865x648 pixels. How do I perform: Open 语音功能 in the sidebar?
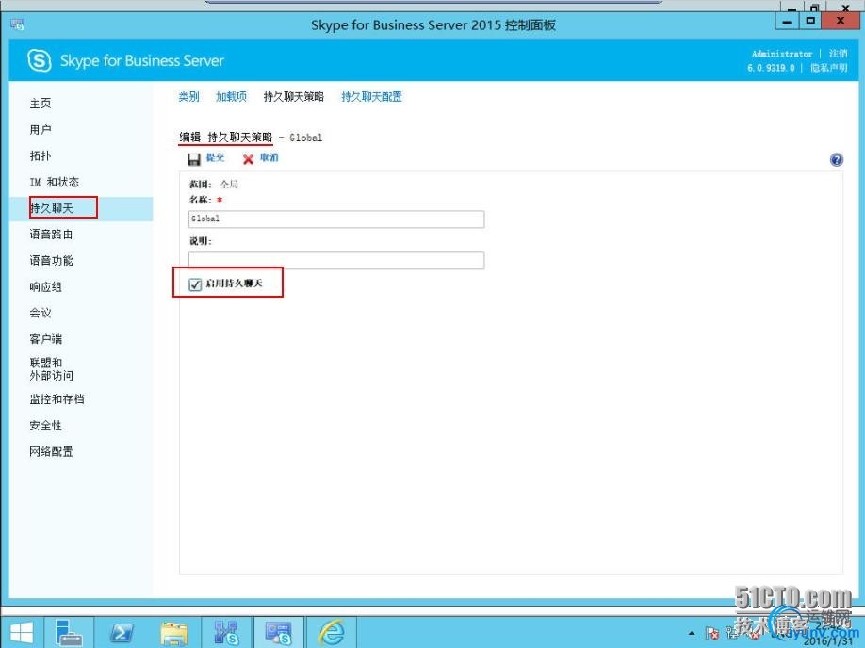(51, 260)
